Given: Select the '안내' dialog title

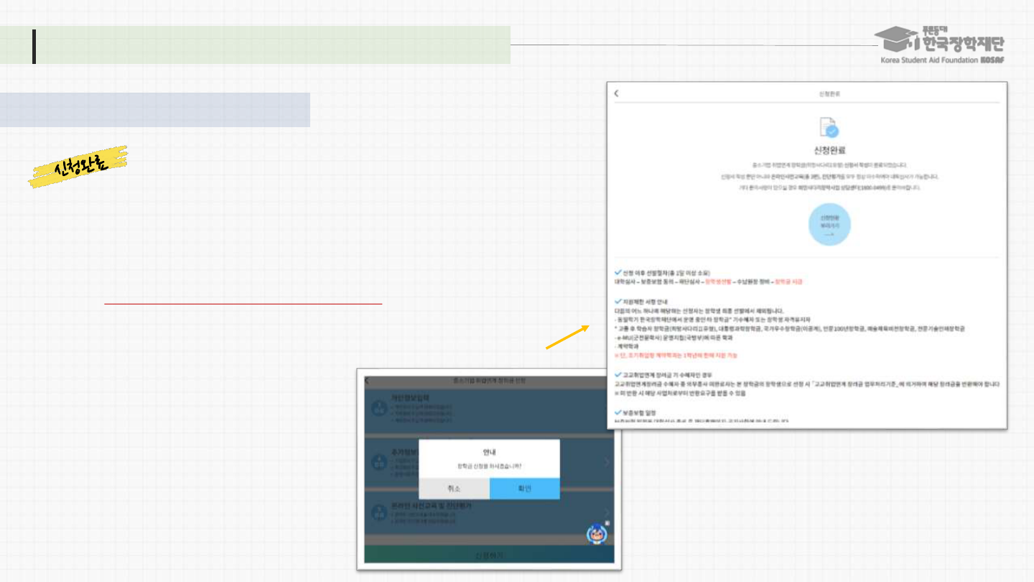Looking at the screenshot, I should 489,451.
